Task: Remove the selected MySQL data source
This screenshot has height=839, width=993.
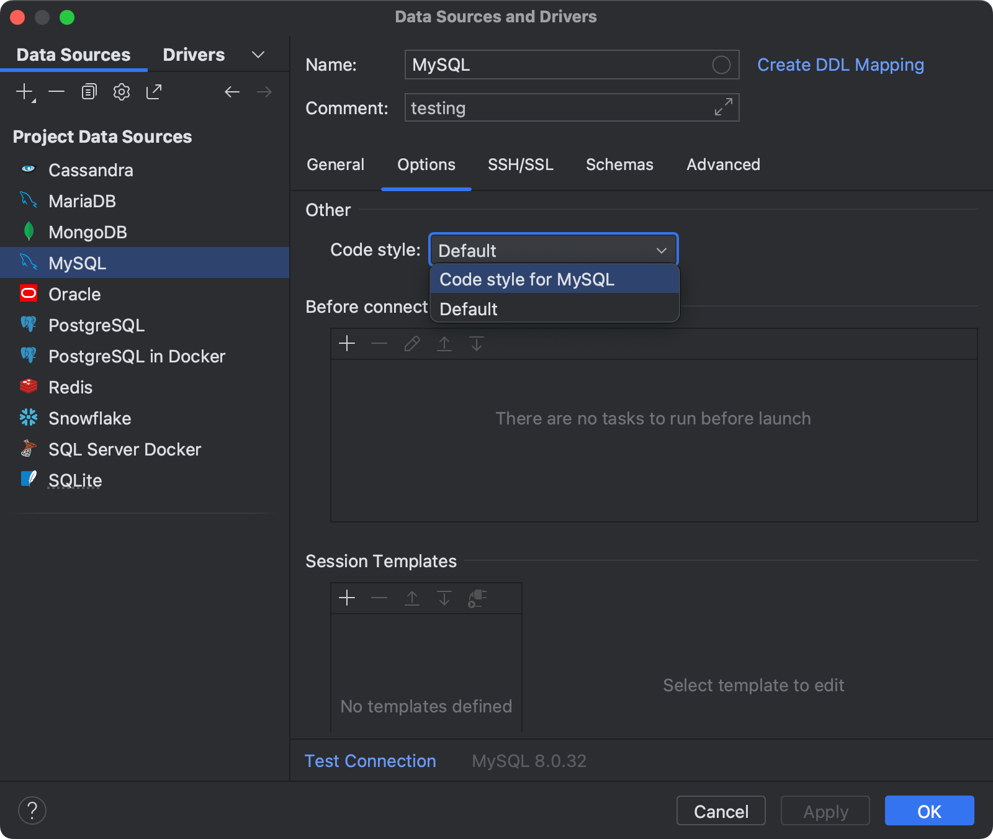Action: coord(56,91)
